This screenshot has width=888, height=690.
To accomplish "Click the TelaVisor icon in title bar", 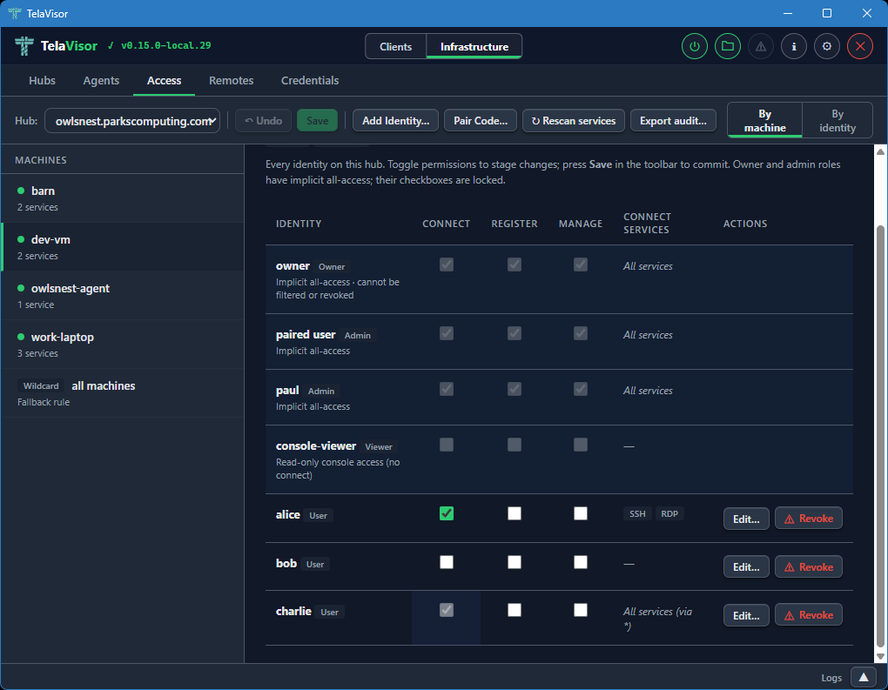I will (x=15, y=13).
